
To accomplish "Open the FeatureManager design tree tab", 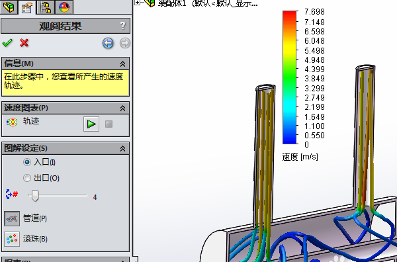I will [9, 7].
